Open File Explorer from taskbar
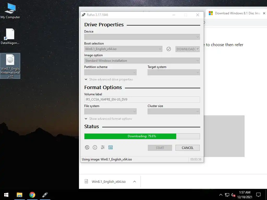The height and width of the screenshot is (200, 267). click(19, 195)
